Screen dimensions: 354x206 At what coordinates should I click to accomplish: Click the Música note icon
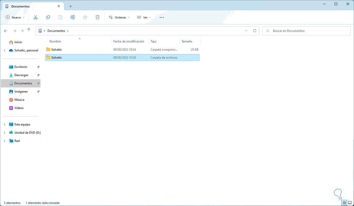pos(11,100)
